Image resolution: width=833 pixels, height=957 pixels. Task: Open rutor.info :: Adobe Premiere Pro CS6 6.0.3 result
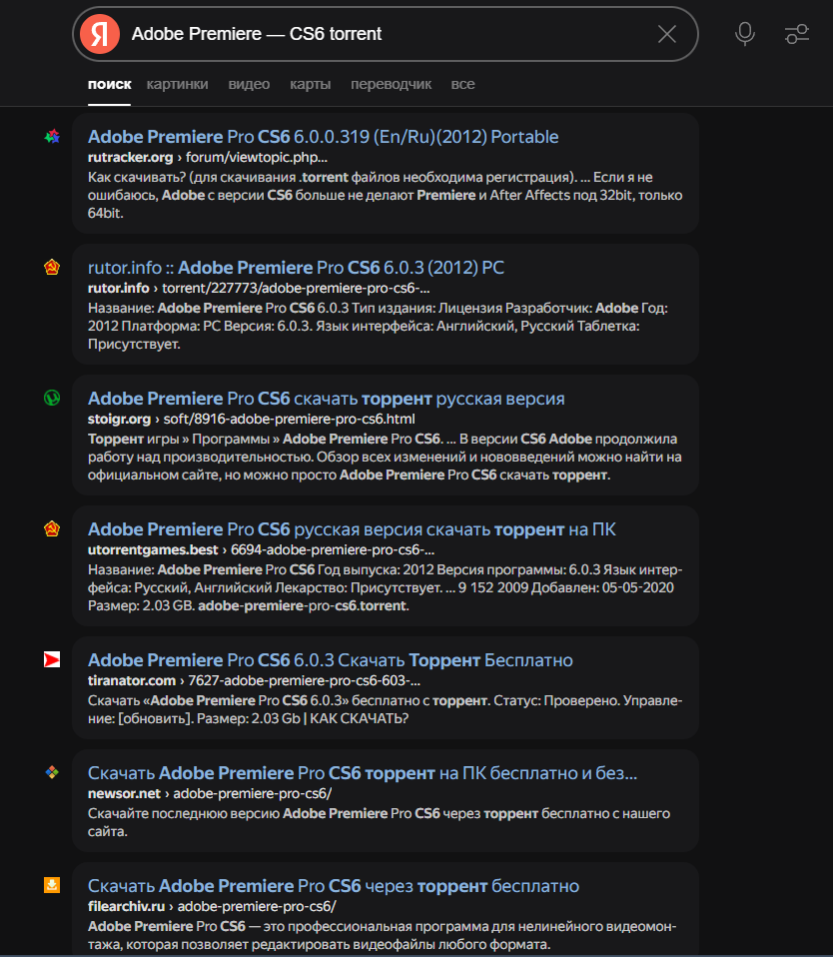pos(296,268)
